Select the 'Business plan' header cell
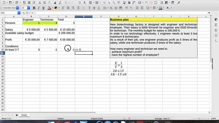This screenshot has width=219, height=123. tap(154, 20)
